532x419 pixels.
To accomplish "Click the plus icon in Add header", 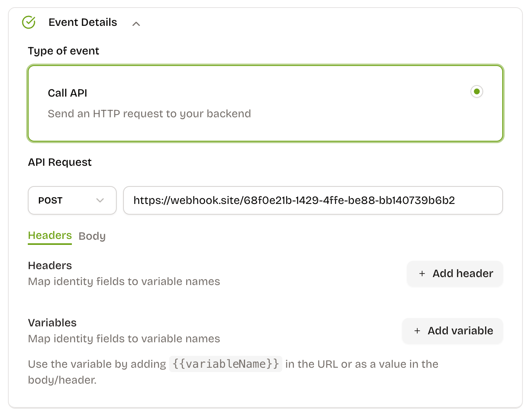I will (x=422, y=274).
